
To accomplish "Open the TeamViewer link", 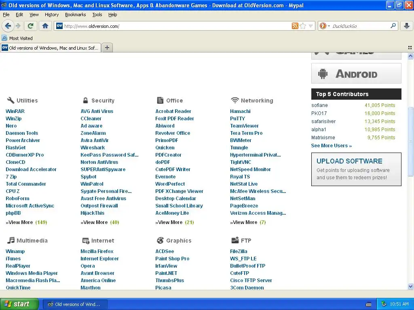I will pyautogui.click(x=244, y=126).
